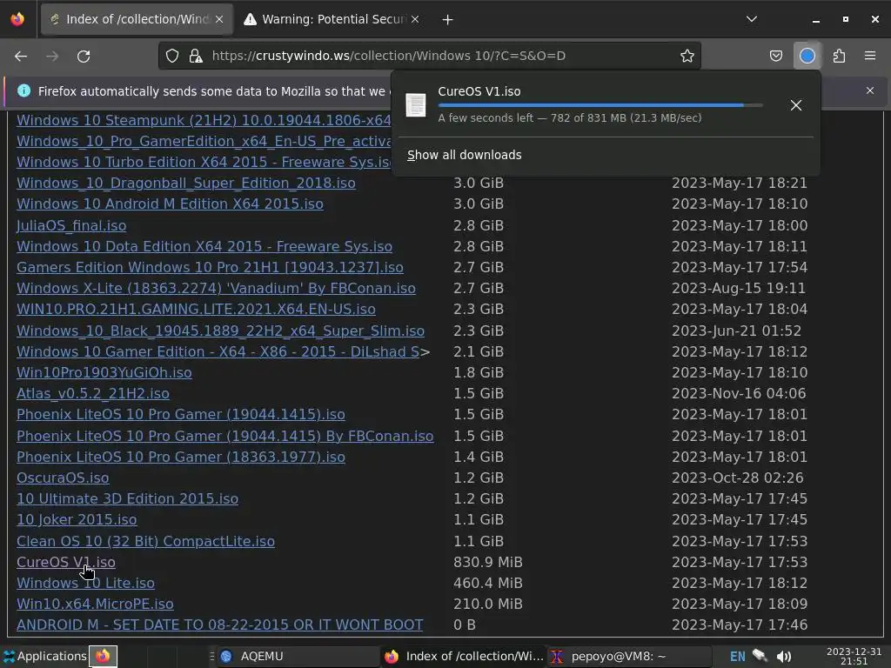Open Windows_10_Pro_GamerEdition link
The height and width of the screenshot is (668, 891).
tap(204, 141)
